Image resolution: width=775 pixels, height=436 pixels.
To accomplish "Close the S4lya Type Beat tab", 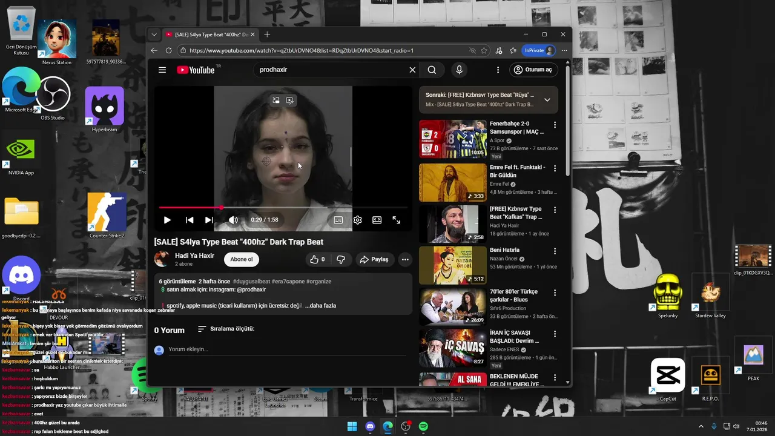I will click(x=252, y=35).
